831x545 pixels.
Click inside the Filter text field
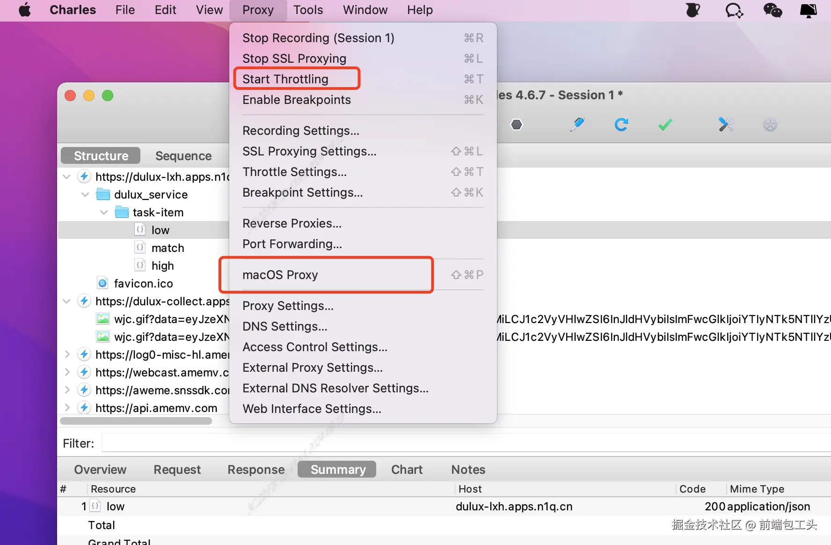(466, 443)
